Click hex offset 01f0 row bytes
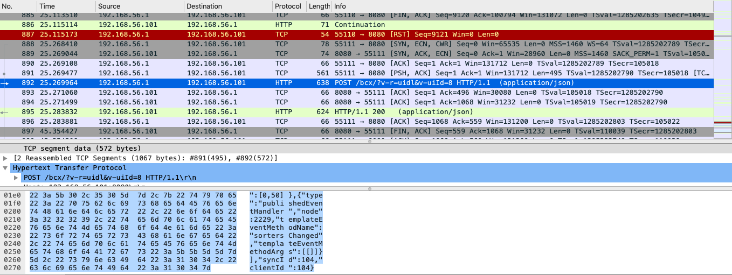Screen dimensions: 732x275 (x=133, y=202)
